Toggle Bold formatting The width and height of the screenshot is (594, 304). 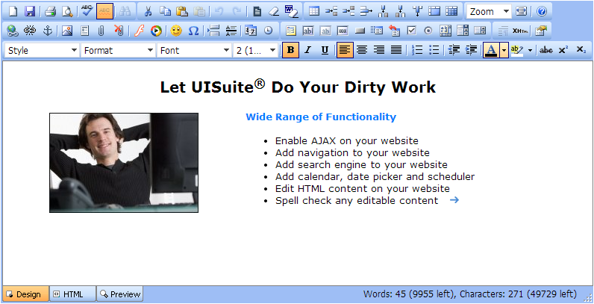coord(290,50)
